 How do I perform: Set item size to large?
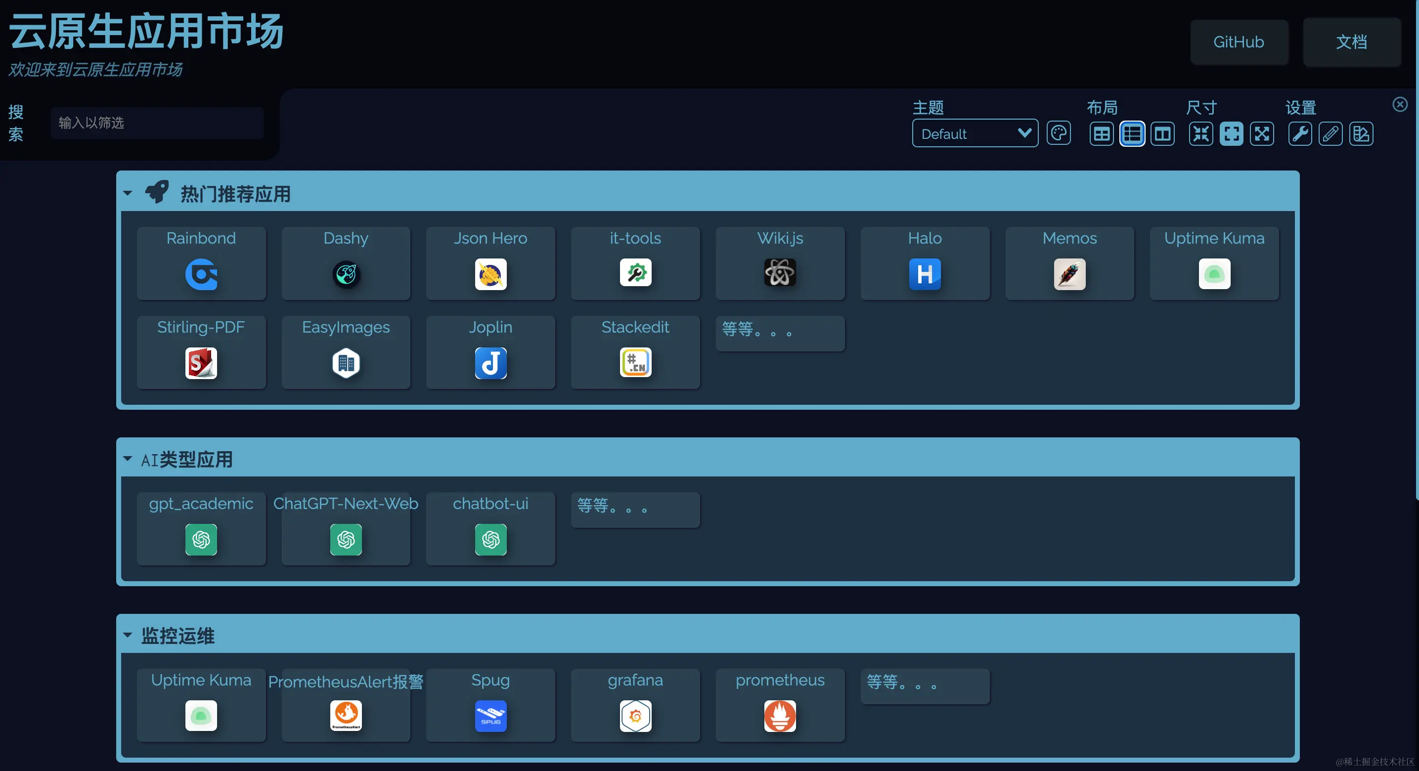pyautogui.click(x=1261, y=134)
